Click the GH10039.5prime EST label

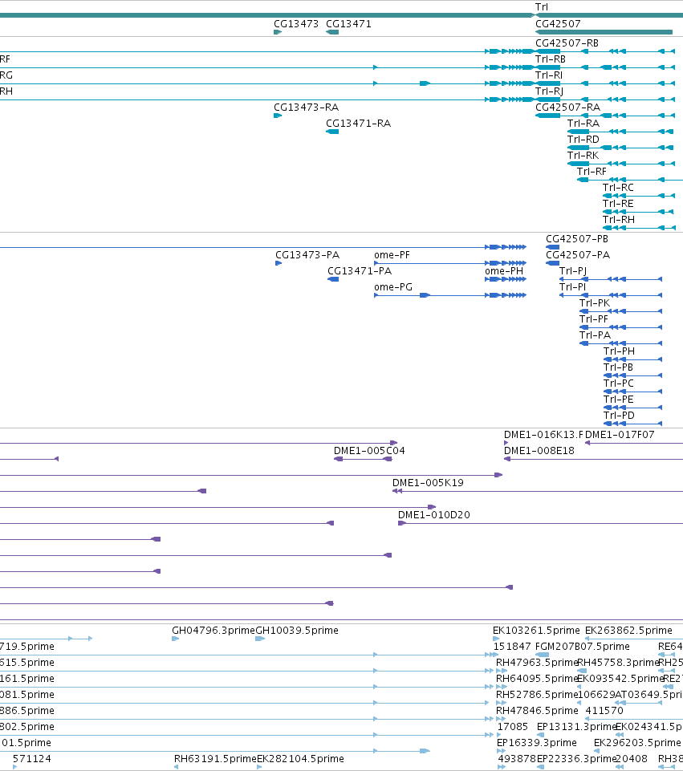point(297,631)
